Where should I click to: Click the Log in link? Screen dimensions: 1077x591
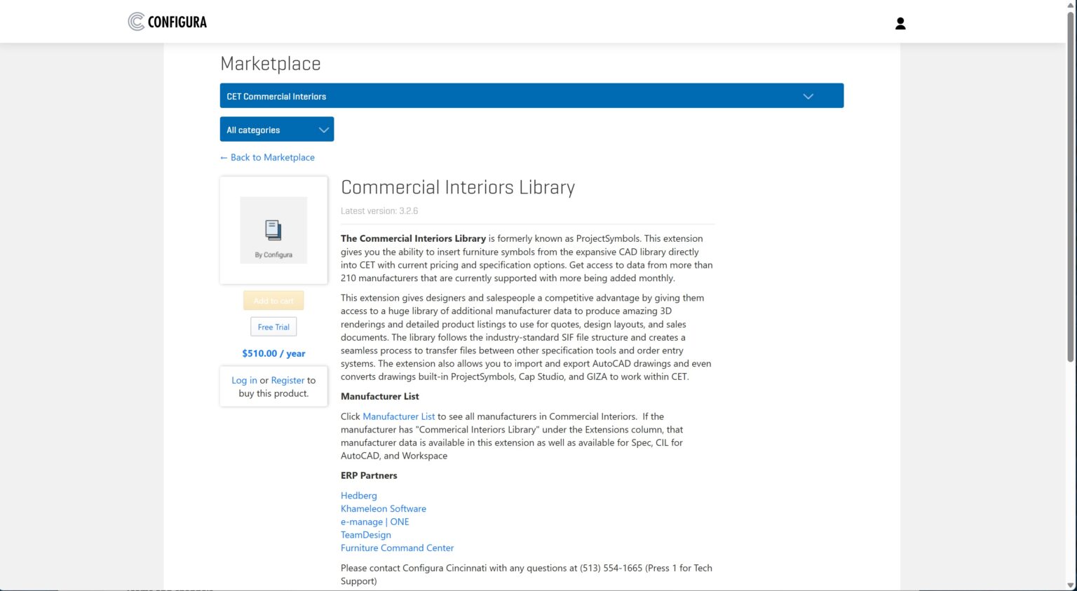(x=244, y=380)
